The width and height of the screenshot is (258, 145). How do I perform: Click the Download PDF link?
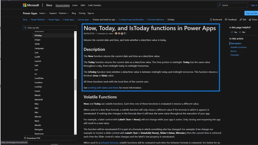click(34, 138)
